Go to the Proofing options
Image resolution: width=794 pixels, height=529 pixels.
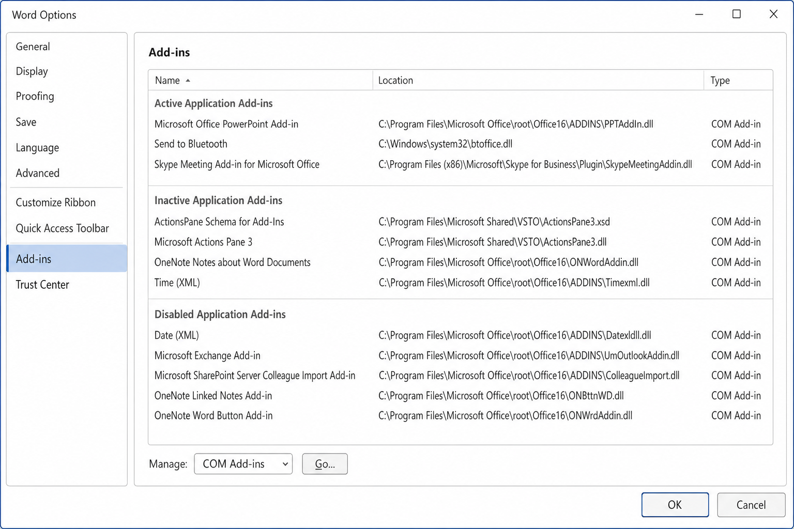(67, 96)
